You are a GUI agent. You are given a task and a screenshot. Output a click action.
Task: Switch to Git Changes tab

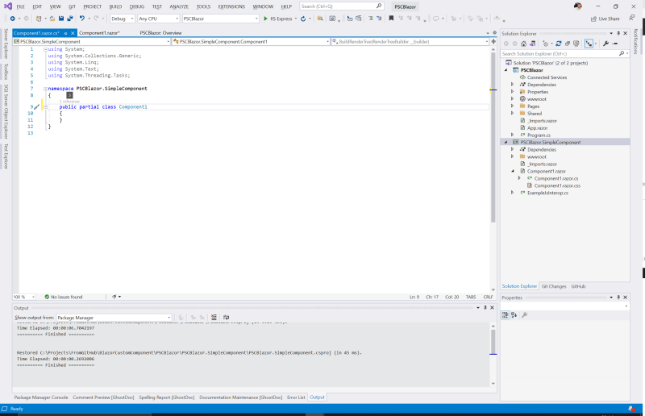click(554, 286)
